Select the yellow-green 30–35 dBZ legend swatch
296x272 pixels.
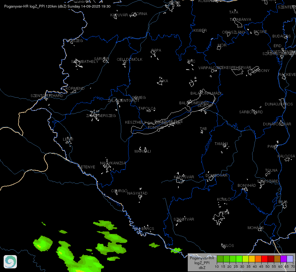point(246,259)
